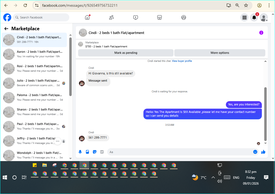Click the Search Facebook field
This screenshot has height=194, width=275.
coord(41,17)
